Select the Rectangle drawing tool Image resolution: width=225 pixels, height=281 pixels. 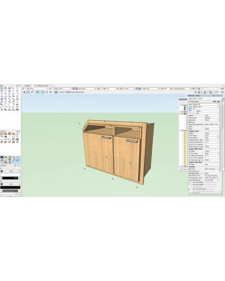point(2,93)
